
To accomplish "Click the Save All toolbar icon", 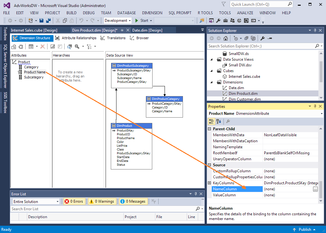I will coord(48,21).
